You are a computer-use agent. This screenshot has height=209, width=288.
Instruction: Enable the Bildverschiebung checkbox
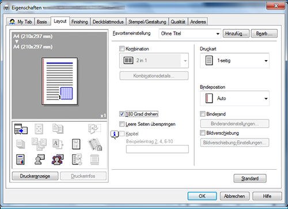[203, 133]
